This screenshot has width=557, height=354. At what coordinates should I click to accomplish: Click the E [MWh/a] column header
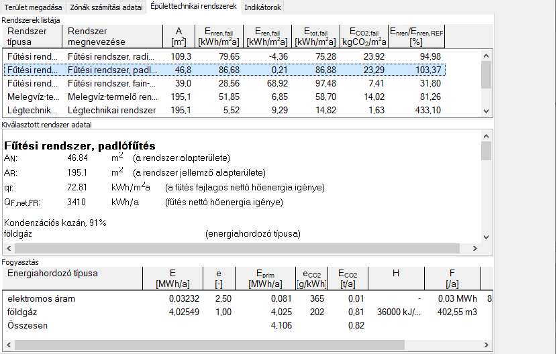click(172, 278)
